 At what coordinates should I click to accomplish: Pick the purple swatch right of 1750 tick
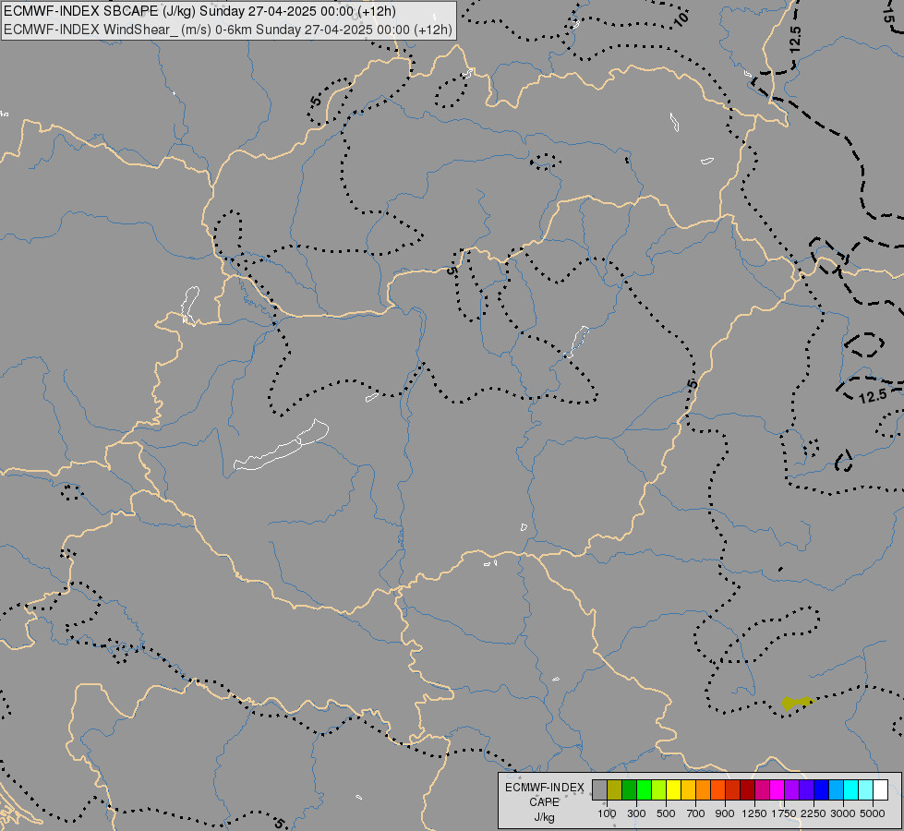[x=791, y=790]
